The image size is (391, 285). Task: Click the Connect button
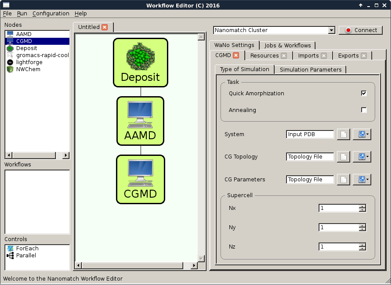coord(361,30)
